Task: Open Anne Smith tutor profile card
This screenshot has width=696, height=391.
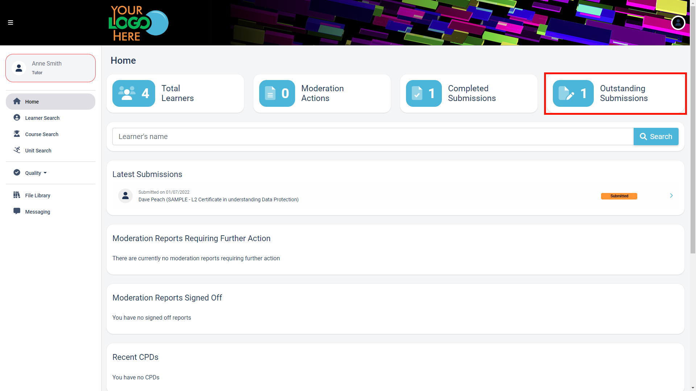Action: click(50, 68)
